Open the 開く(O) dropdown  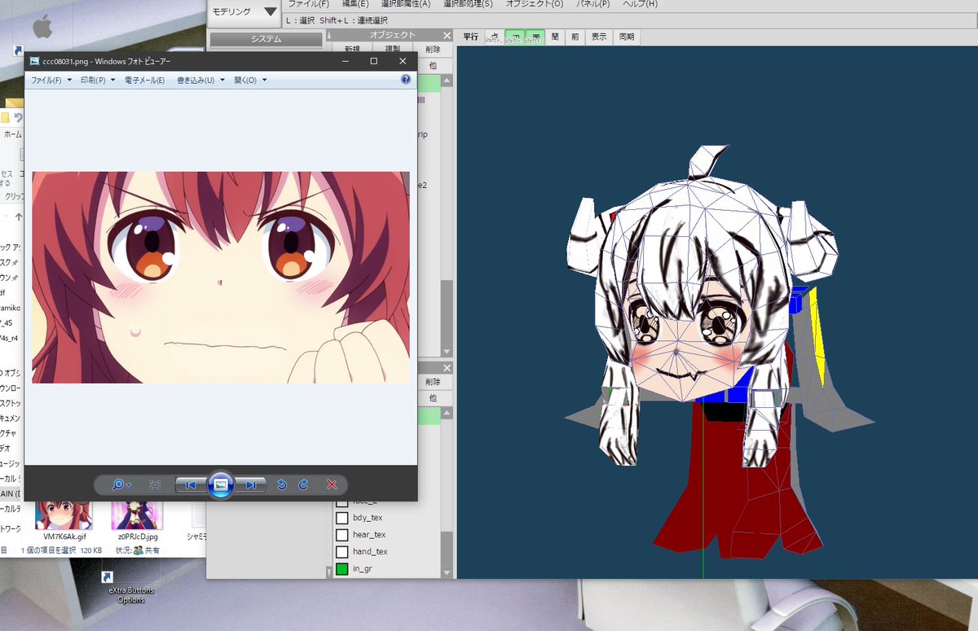(250, 81)
